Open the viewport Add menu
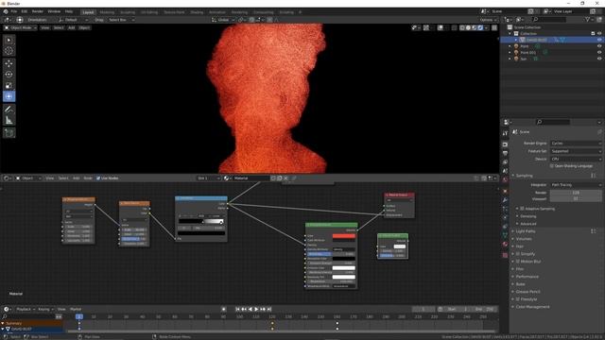 pos(72,27)
